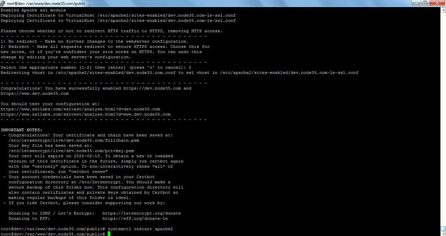Click the ssllabs URL ending 'd=dev.node35.com'
The height and width of the screenshot is (236, 446).
(x=80, y=109)
